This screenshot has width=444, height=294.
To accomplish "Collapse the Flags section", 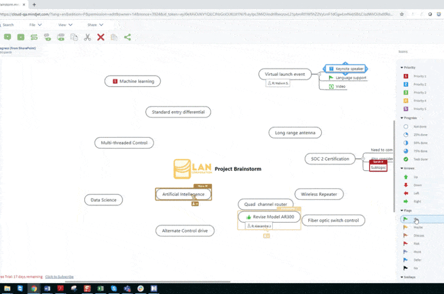I will pos(401,210).
